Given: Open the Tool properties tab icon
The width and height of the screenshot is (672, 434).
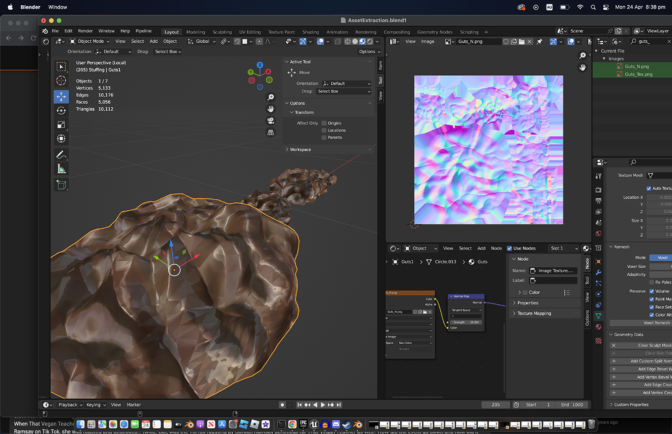Looking at the screenshot, I should click(598, 176).
